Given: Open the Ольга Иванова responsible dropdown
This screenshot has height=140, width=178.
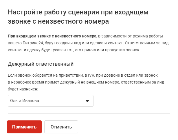Looking at the screenshot, I should click(x=50, y=101).
